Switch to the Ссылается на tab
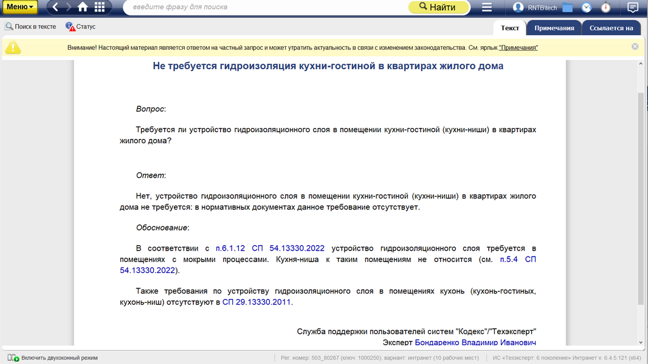This screenshot has width=648, height=364. 611,28
